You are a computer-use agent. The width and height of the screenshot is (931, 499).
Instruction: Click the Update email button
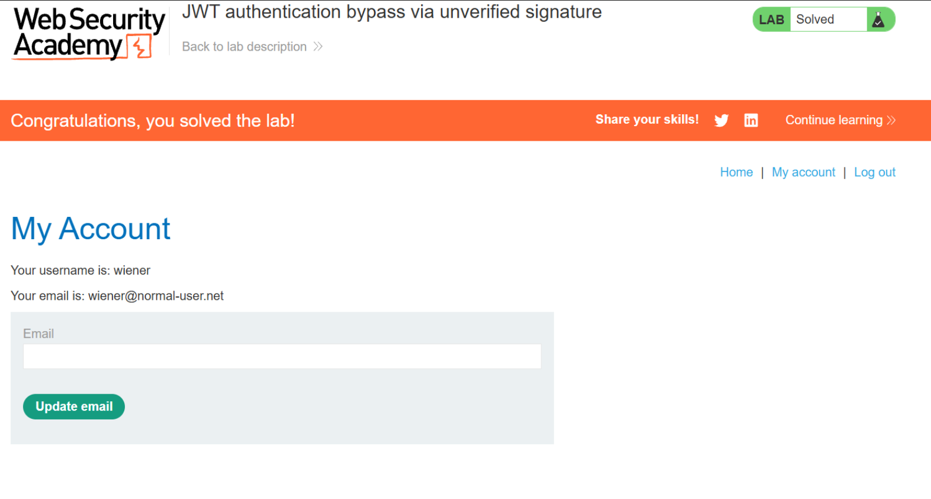[74, 407]
